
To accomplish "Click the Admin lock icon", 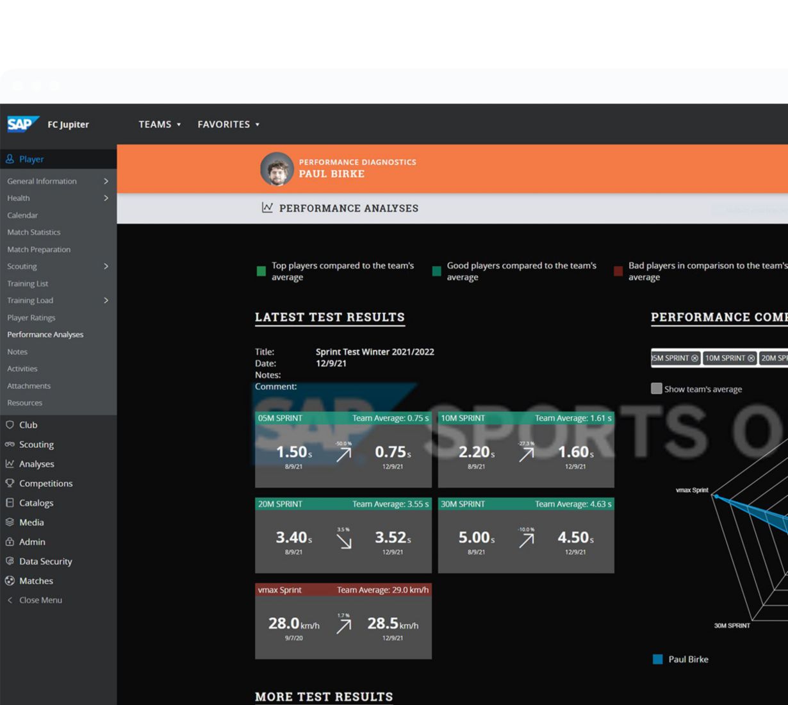I will pyautogui.click(x=10, y=542).
